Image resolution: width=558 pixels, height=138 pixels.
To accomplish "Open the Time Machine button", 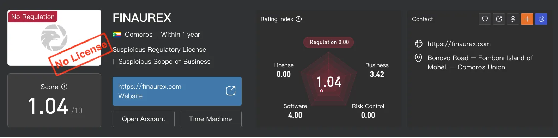I will pos(211,119).
